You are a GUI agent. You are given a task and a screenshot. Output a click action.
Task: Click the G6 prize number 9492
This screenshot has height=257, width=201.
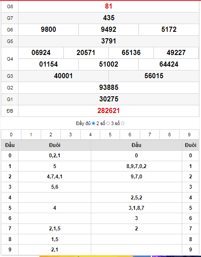(x=108, y=30)
